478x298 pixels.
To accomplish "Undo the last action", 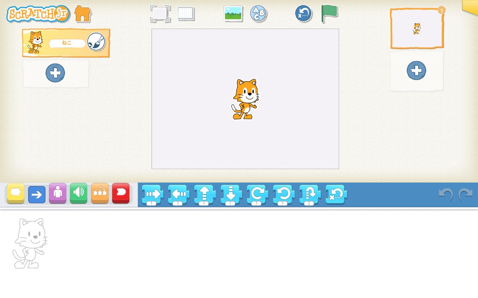I will (447, 194).
